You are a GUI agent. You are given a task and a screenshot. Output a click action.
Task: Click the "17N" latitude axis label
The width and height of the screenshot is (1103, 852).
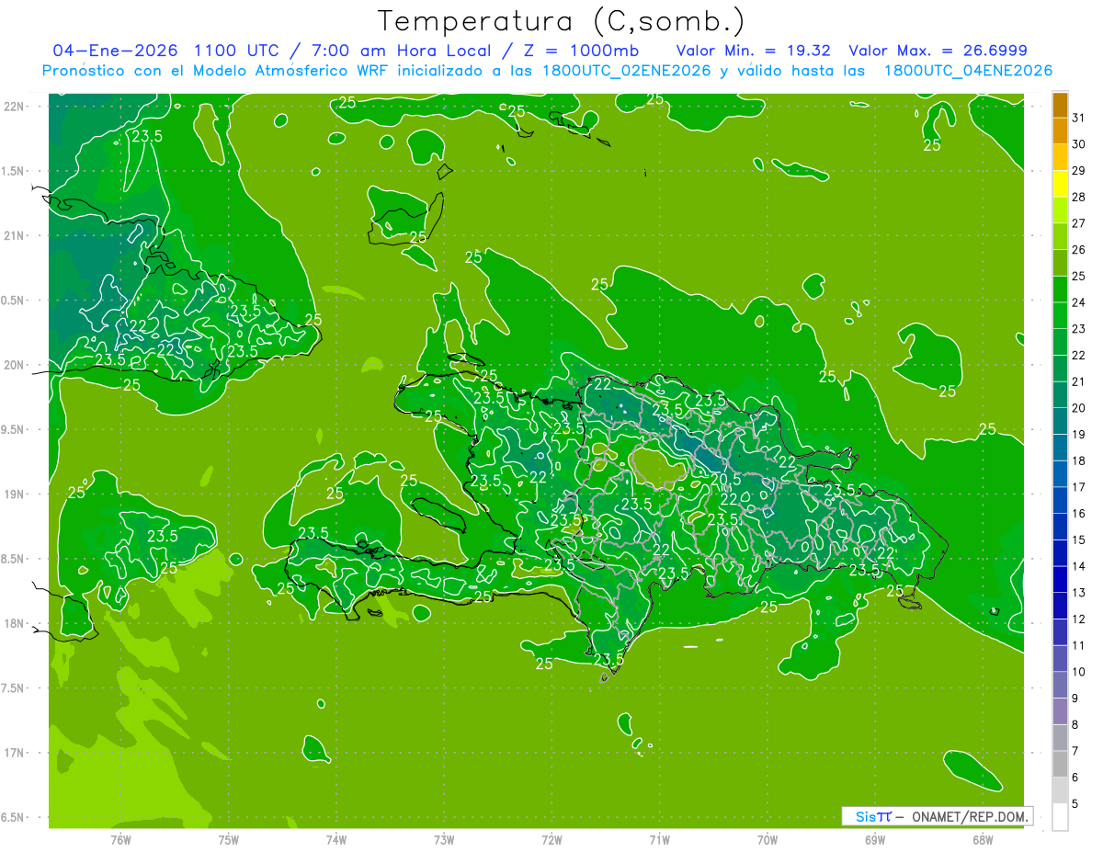click(14, 753)
